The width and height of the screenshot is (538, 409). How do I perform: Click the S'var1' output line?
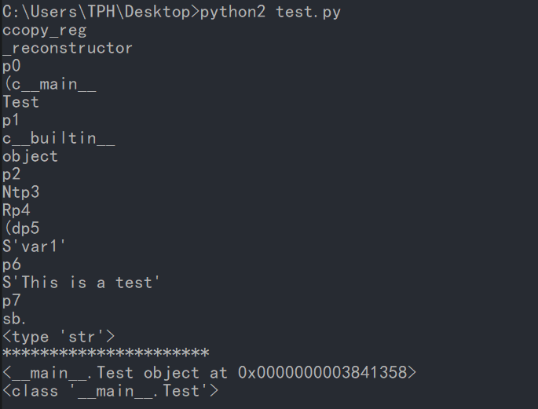pyautogui.click(x=35, y=246)
